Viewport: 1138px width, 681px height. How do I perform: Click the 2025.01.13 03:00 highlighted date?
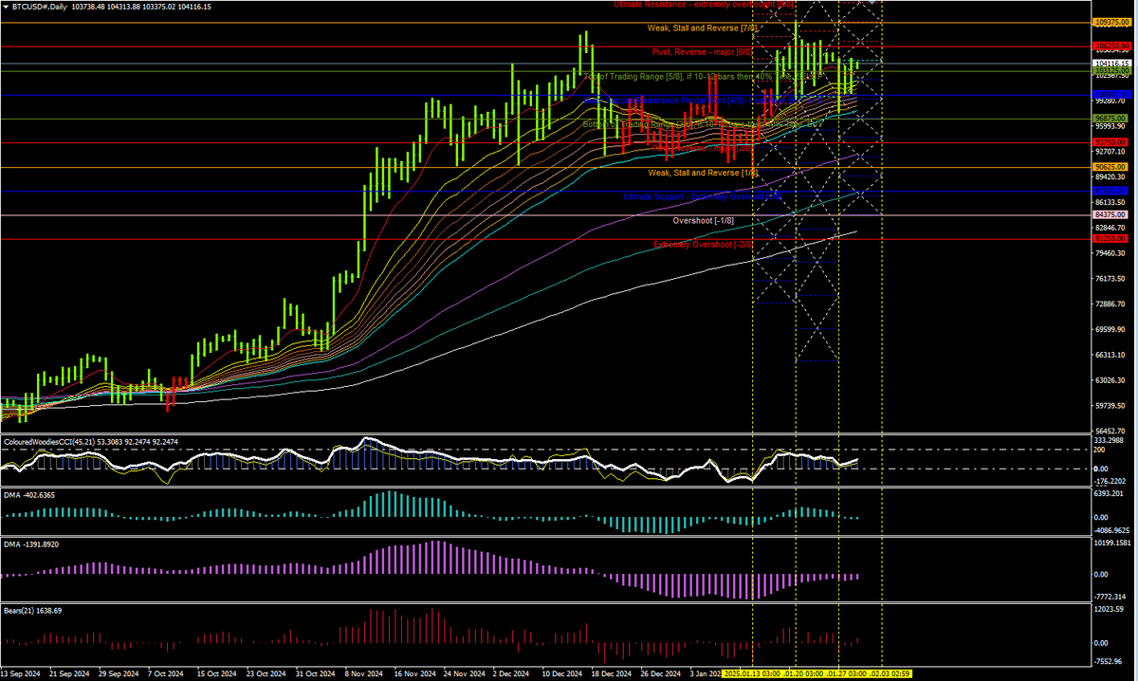(752, 673)
